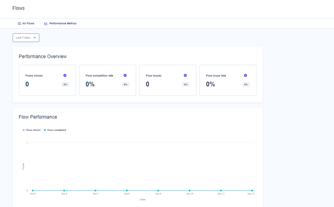
Task: Click the 0% badge on Flow issue rate card
Action: tap(246, 84)
